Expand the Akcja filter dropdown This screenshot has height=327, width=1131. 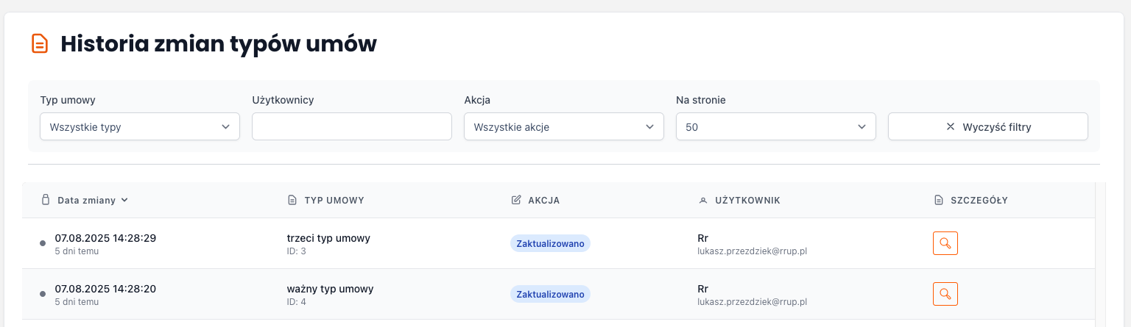(564, 126)
